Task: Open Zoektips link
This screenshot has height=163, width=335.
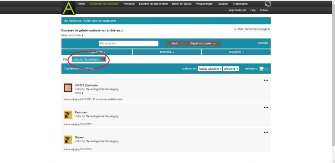Action: pos(263,43)
